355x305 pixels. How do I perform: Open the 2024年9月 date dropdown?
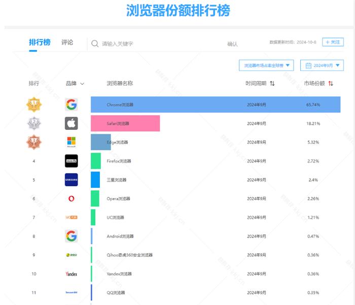(x=322, y=65)
